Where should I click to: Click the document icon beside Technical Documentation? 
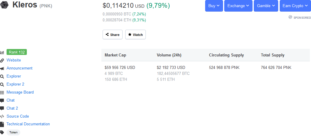[2, 124]
